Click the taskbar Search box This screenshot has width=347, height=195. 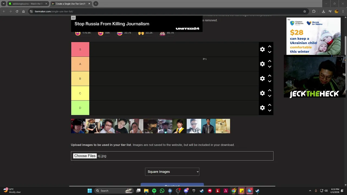click(115, 191)
